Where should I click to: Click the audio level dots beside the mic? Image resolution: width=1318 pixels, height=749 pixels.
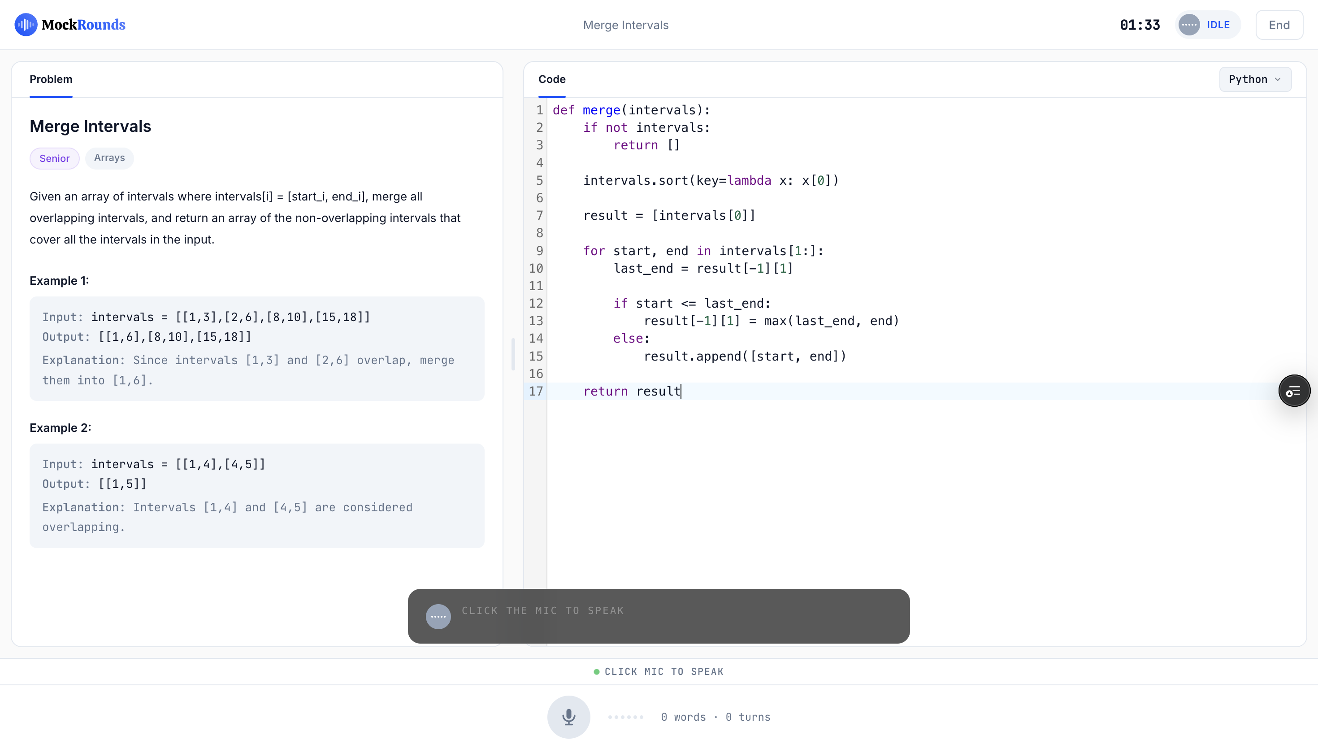tap(625, 717)
